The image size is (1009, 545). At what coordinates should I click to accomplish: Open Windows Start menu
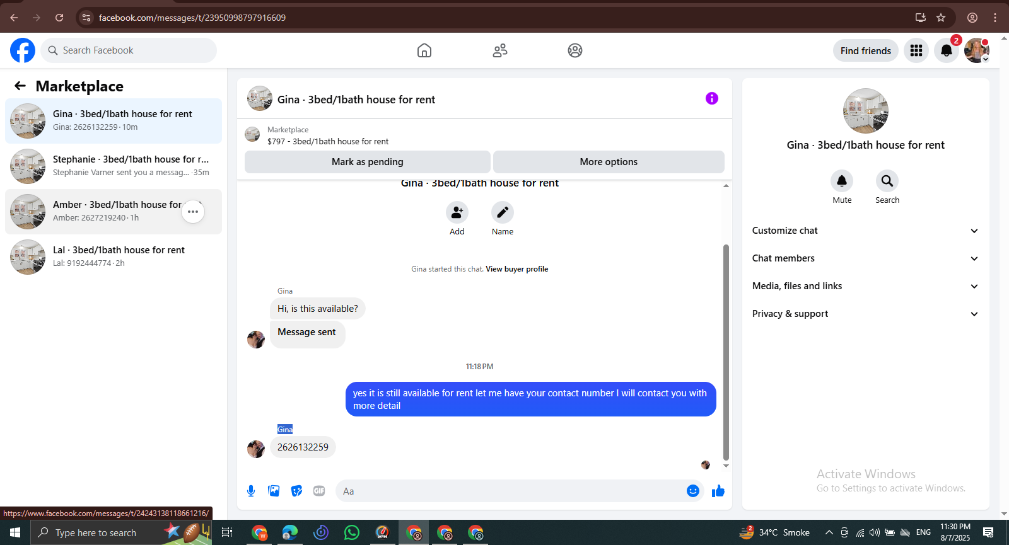(15, 532)
